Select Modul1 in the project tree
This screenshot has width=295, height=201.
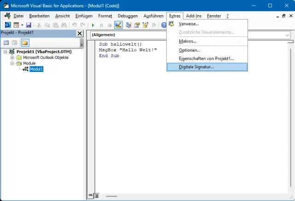(36, 69)
